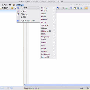Click the horizontal scrollbar left arrow
Screen dimensions: 90x90
(x=25, y=85)
